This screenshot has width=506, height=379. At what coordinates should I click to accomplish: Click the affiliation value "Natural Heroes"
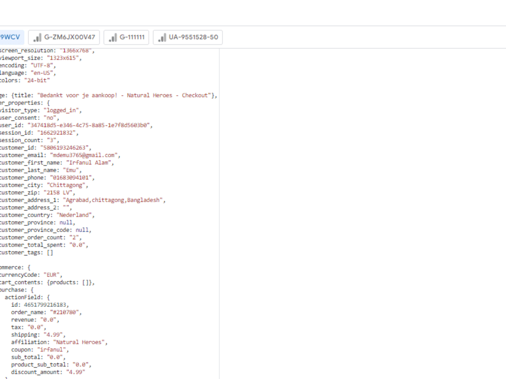(79, 342)
